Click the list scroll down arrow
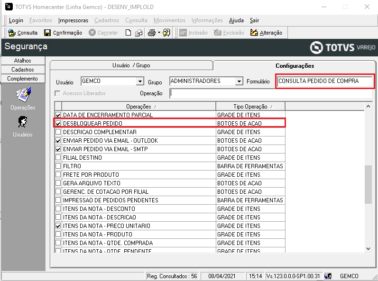Viewport: 378px width, 281px height. pos(368,249)
